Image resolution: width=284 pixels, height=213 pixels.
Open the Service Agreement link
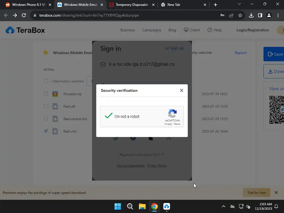[x=131, y=166]
